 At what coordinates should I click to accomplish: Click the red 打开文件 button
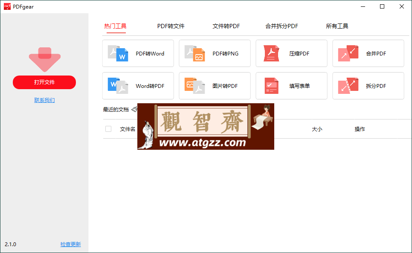(44, 82)
